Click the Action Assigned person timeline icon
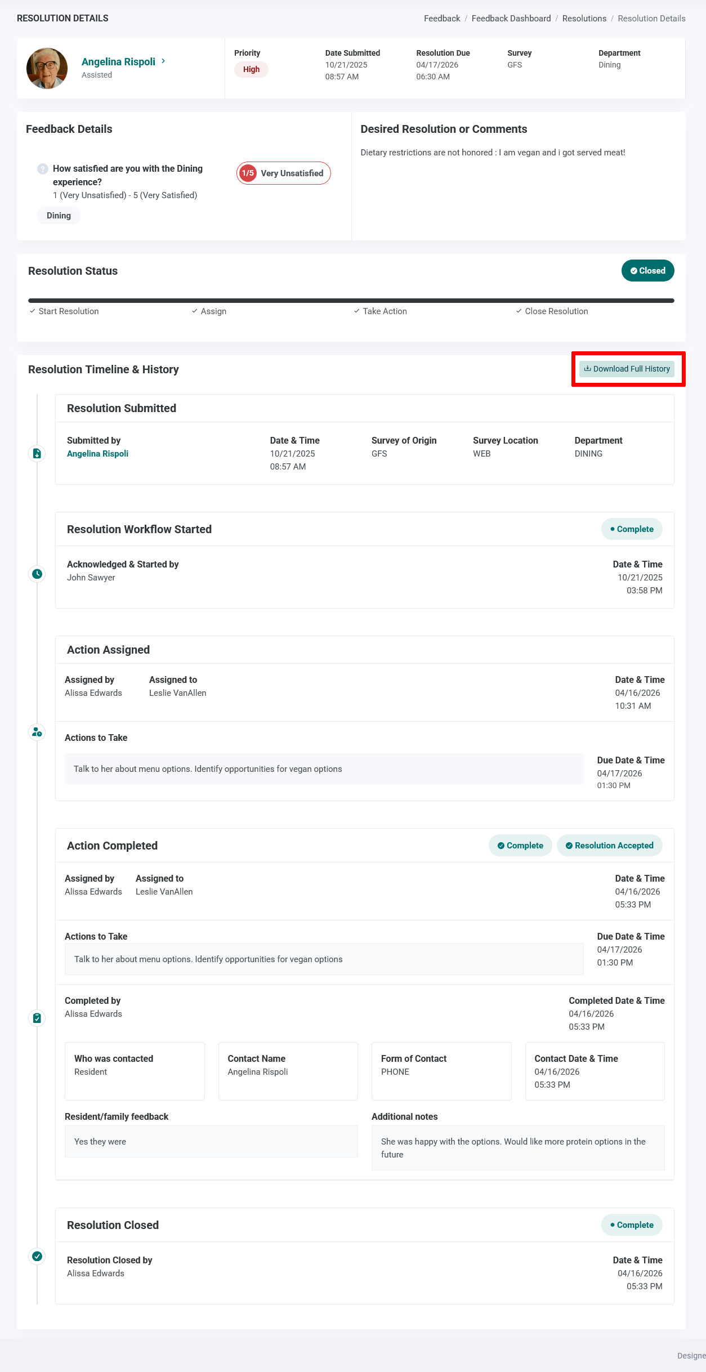Screen dimensions: 706x1372 [x=37, y=732]
